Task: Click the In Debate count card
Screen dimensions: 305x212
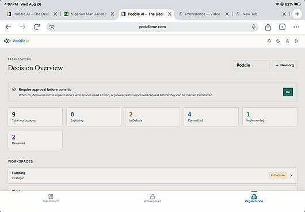Action: (152, 117)
